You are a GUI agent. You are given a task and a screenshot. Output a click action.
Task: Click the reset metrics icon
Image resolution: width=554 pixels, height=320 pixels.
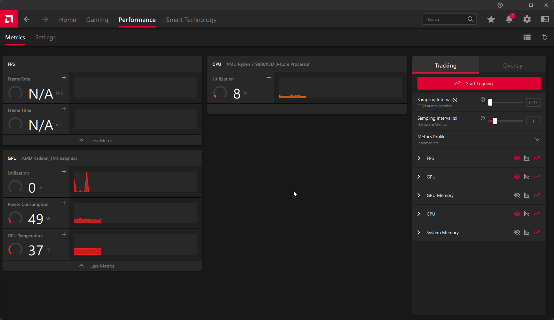[x=545, y=37]
